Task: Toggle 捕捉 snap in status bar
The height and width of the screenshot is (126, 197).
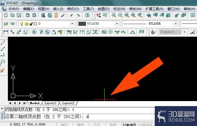Action: point(64,124)
